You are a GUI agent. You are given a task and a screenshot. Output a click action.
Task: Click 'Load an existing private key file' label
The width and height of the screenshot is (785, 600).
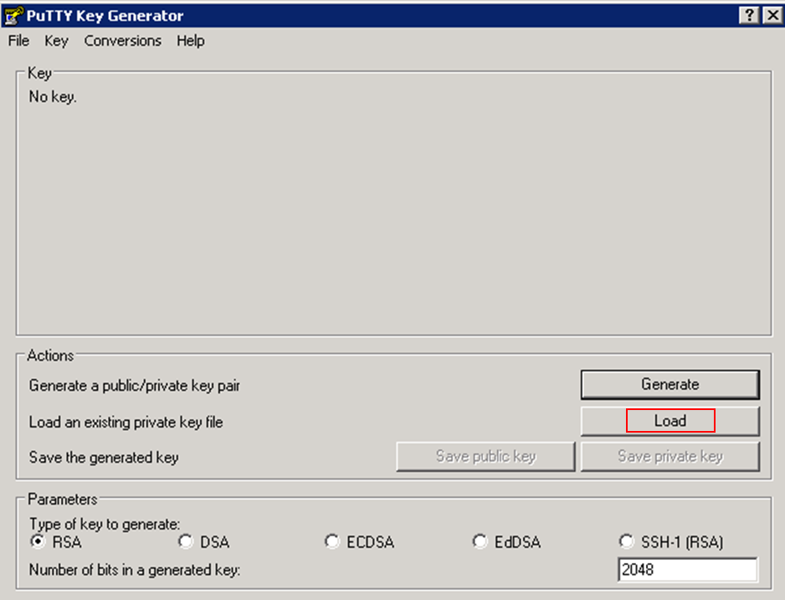[x=126, y=422]
